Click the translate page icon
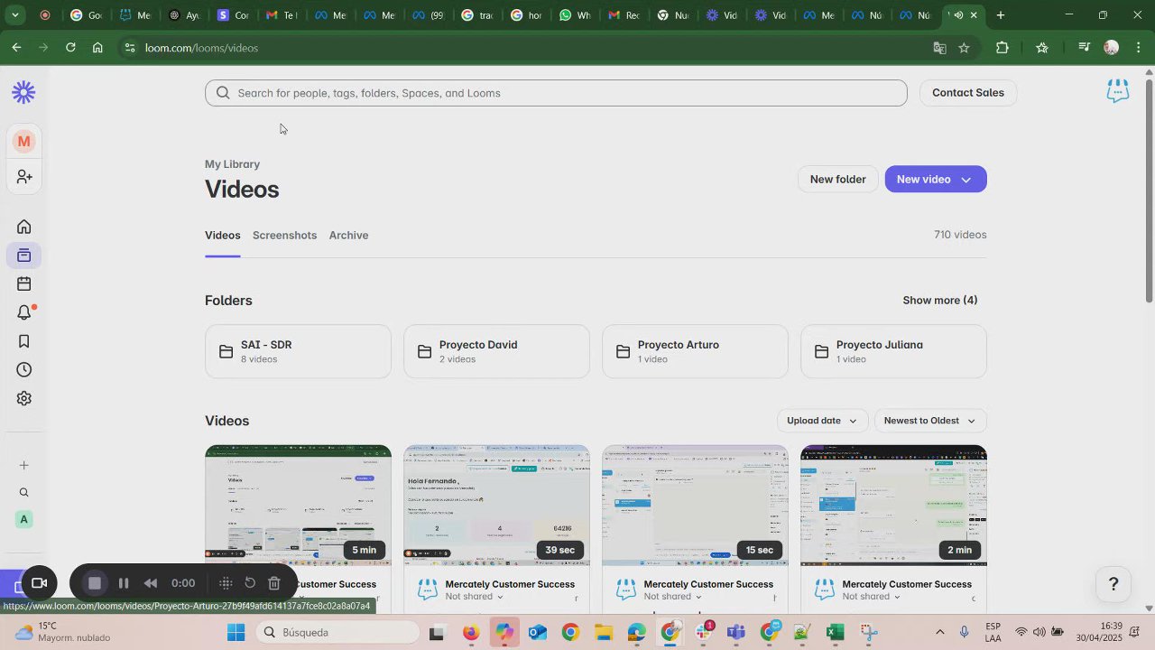Screen dimensions: 1155x650 coord(939,48)
